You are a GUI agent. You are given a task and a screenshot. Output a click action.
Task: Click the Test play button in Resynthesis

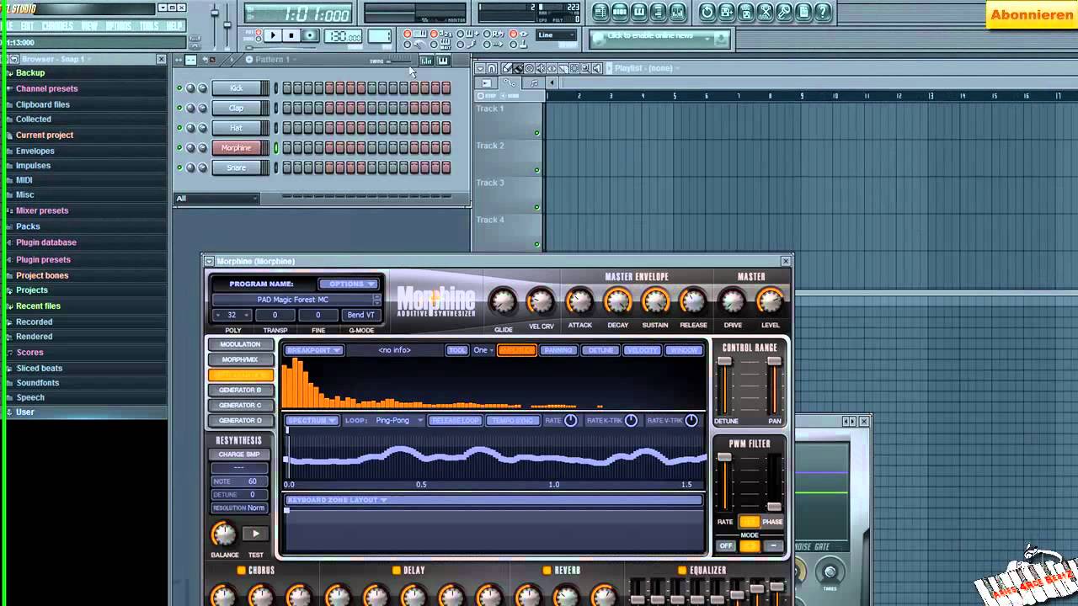click(256, 534)
